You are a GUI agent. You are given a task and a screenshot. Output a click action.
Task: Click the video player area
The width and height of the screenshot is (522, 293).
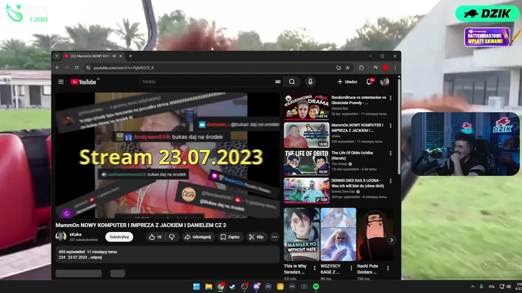[168, 155]
